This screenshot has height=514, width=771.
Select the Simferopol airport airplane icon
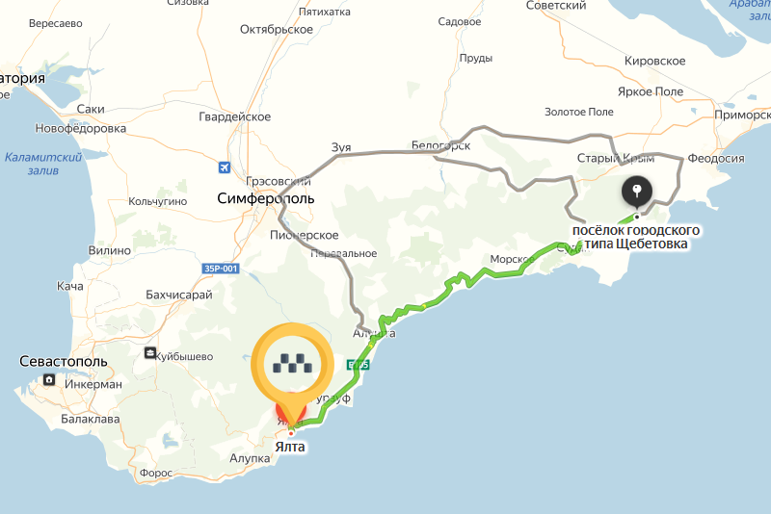(225, 167)
